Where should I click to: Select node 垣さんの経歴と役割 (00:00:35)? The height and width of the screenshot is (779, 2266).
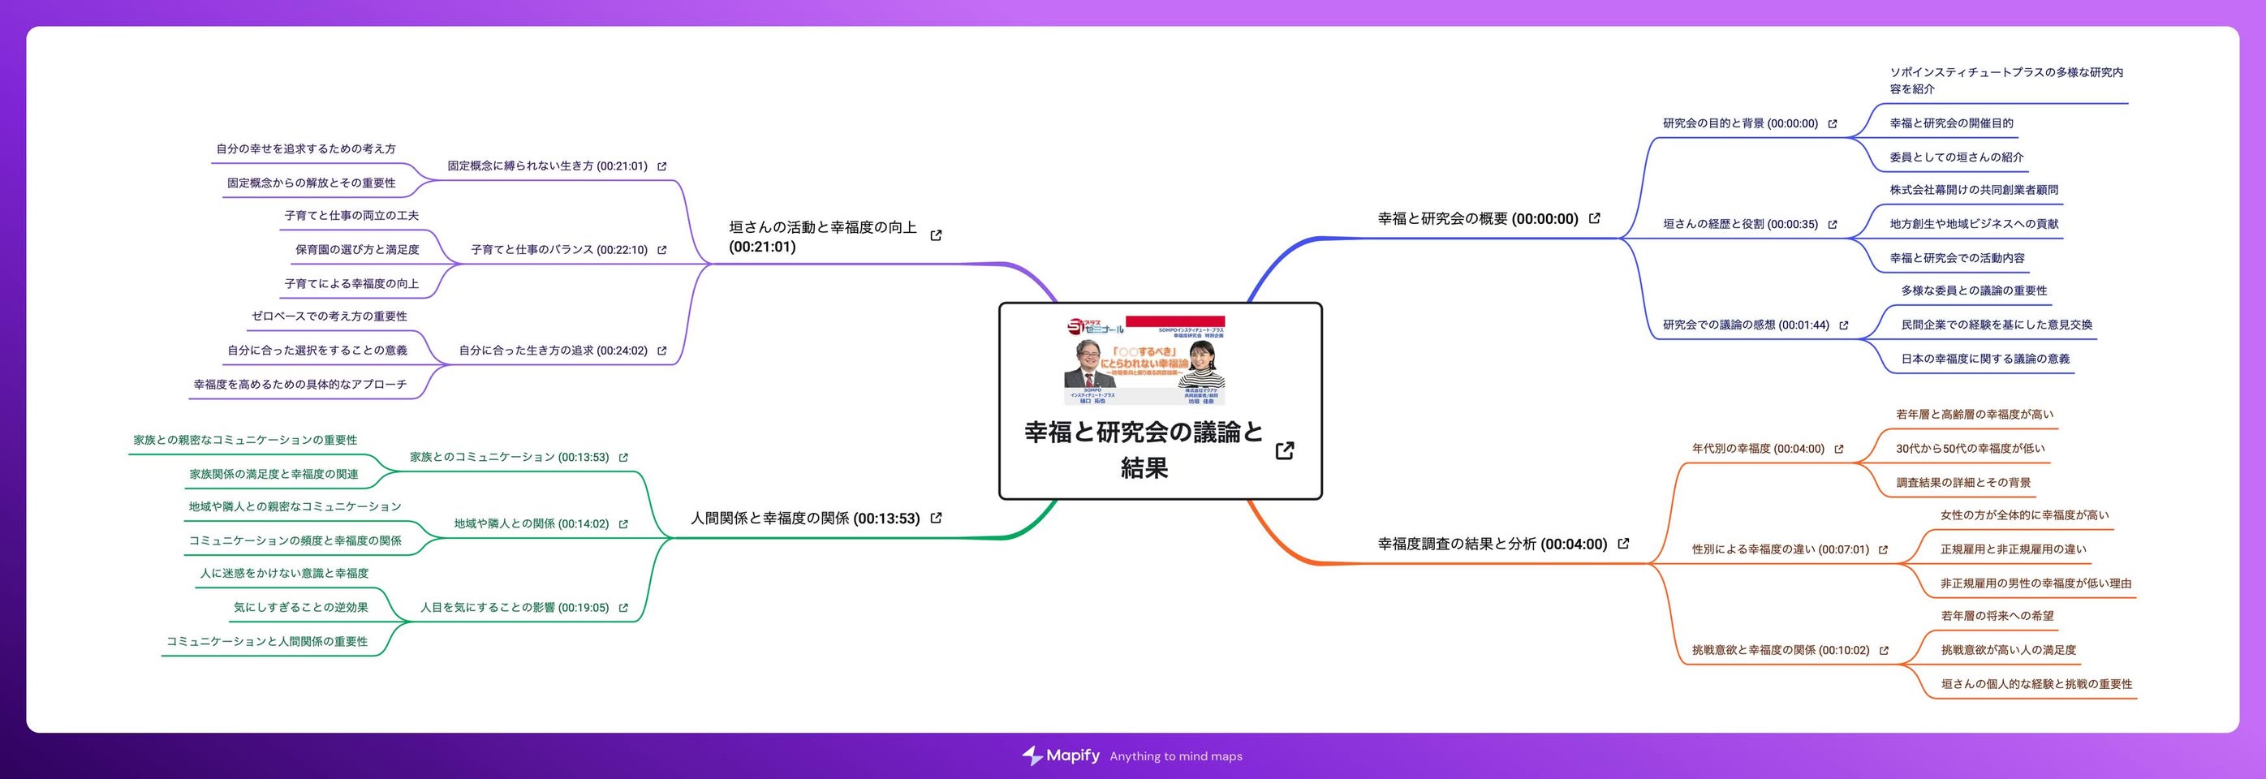[x=1740, y=224]
